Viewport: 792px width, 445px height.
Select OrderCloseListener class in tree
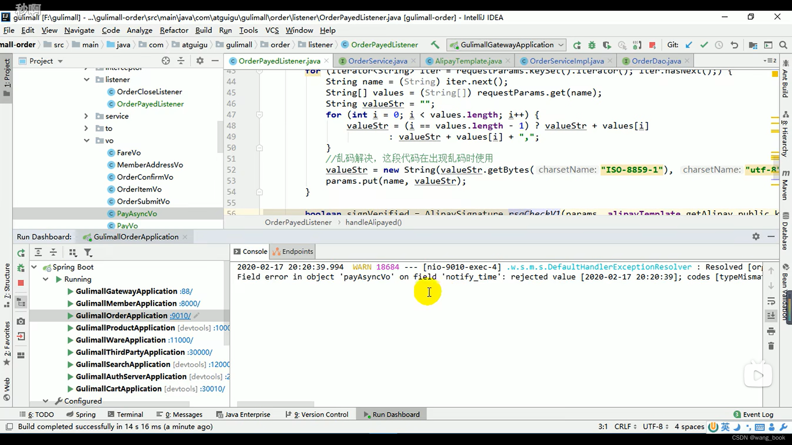tap(149, 92)
